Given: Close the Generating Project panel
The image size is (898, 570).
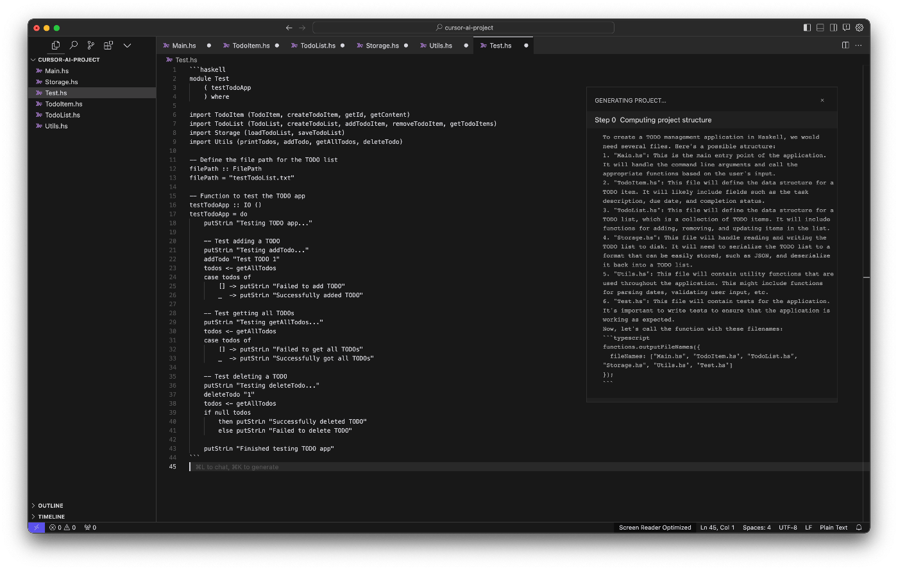Looking at the screenshot, I should click(x=822, y=100).
